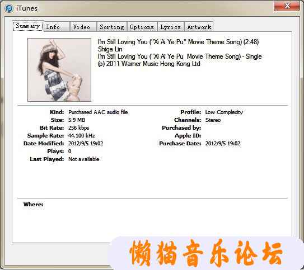This screenshot has width=304, height=270.
Task: Click the Date Modified value 2012/9/5 19:02
Action: [86, 144]
